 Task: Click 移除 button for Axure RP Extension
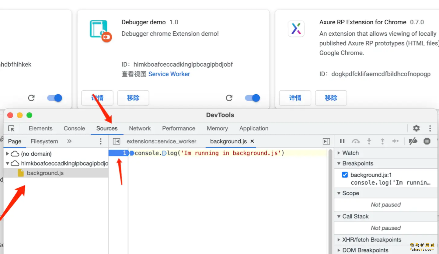pos(331,98)
